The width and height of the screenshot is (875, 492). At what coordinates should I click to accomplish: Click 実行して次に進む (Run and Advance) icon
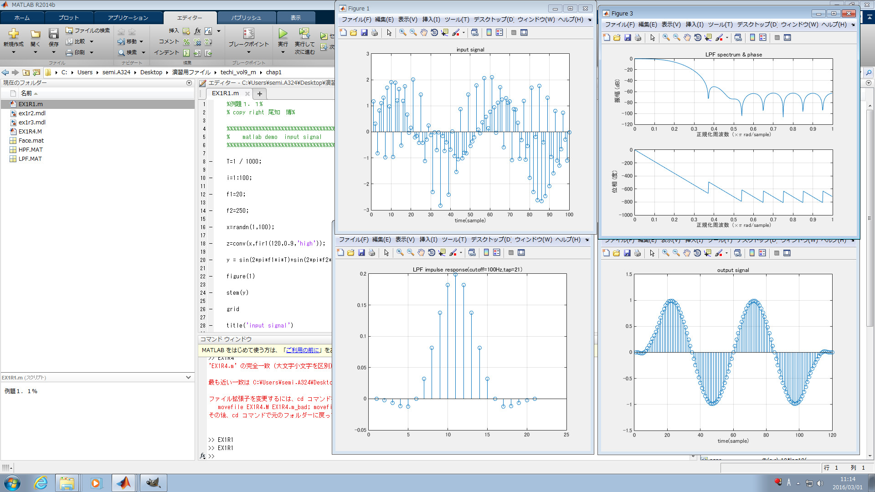pos(304,33)
